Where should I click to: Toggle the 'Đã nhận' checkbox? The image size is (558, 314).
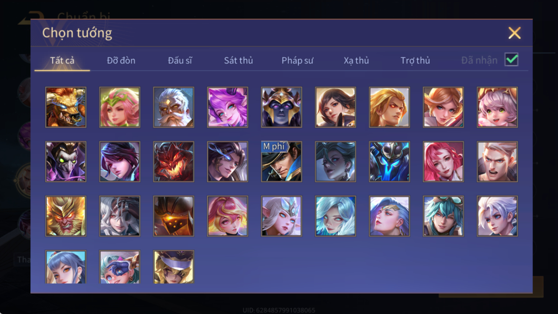[512, 60]
